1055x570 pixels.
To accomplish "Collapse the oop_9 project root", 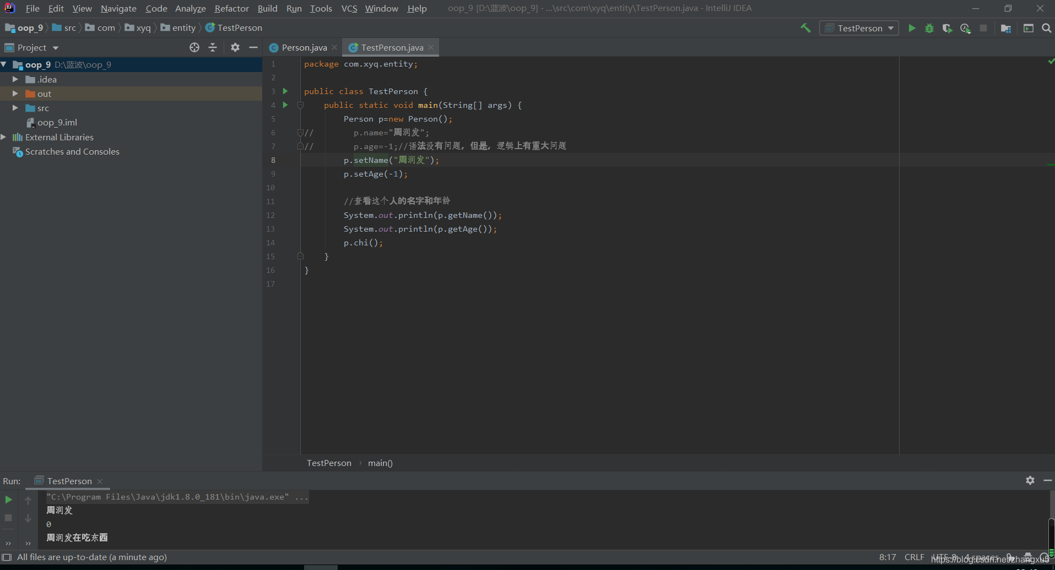I will pyautogui.click(x=4, y=64).
